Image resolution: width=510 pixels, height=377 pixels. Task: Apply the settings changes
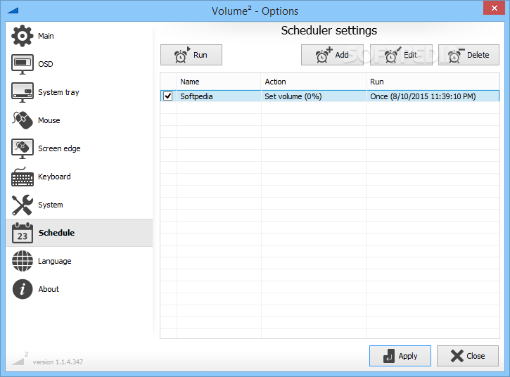[400, 356]
